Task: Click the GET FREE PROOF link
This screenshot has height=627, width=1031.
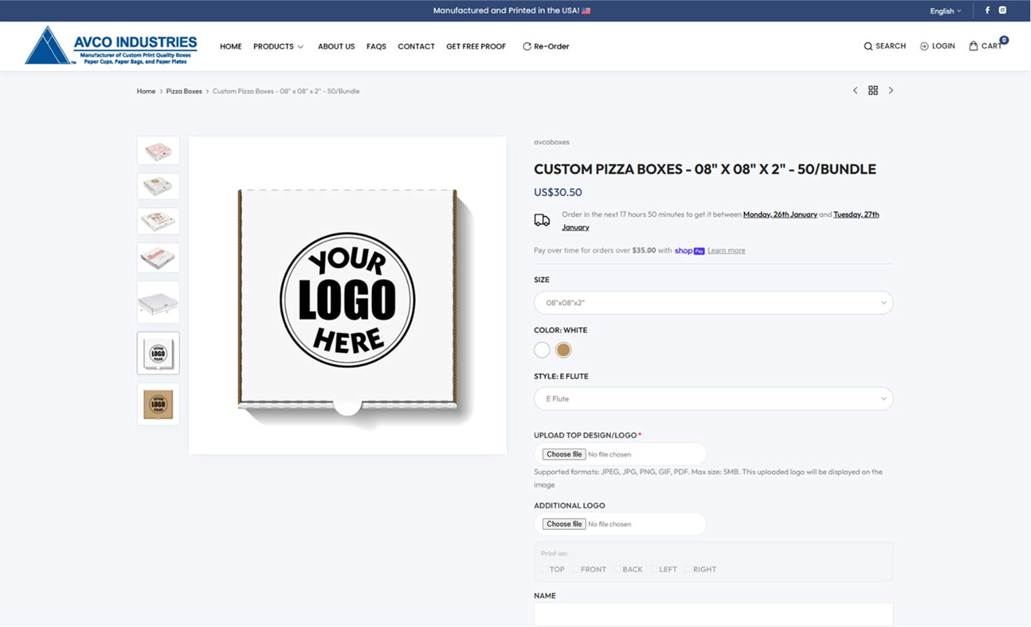Action: point(475,46)
